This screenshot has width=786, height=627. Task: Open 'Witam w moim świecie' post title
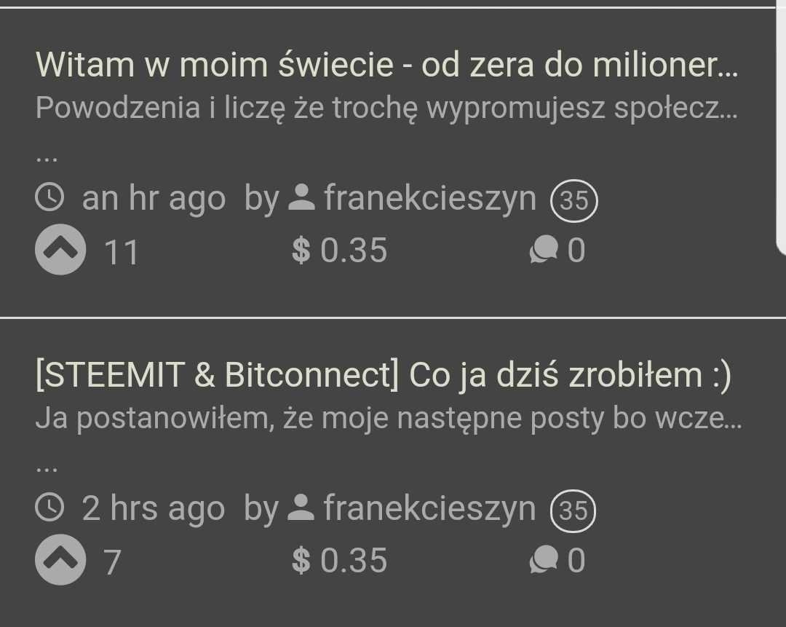click(386, 65)
